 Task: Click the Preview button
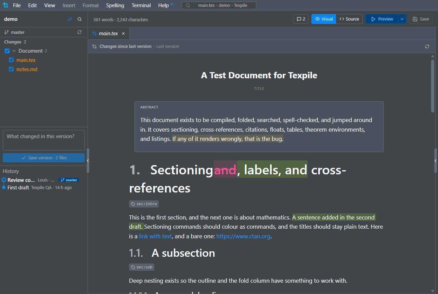[382, 19]
